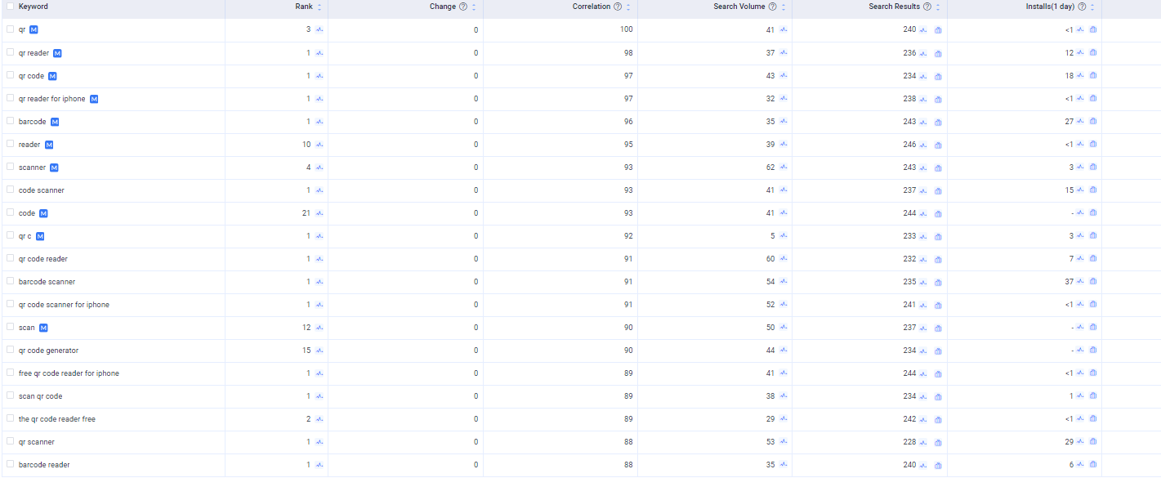
Task: Sort by Search Volume using the sort arrows
Action: 783,7
